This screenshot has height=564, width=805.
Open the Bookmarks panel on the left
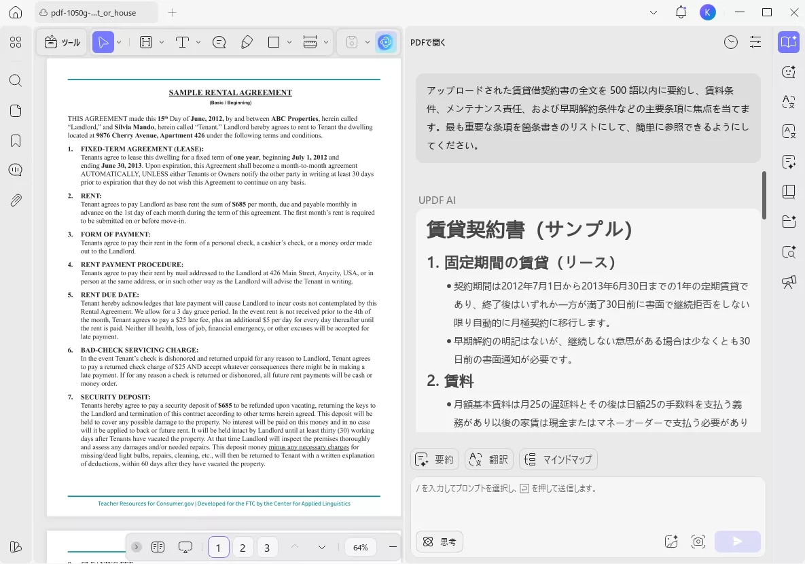(15, 141)
